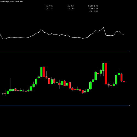
Task: Click the '6 OC: 1.15' reading
Action: click(93, 6)
